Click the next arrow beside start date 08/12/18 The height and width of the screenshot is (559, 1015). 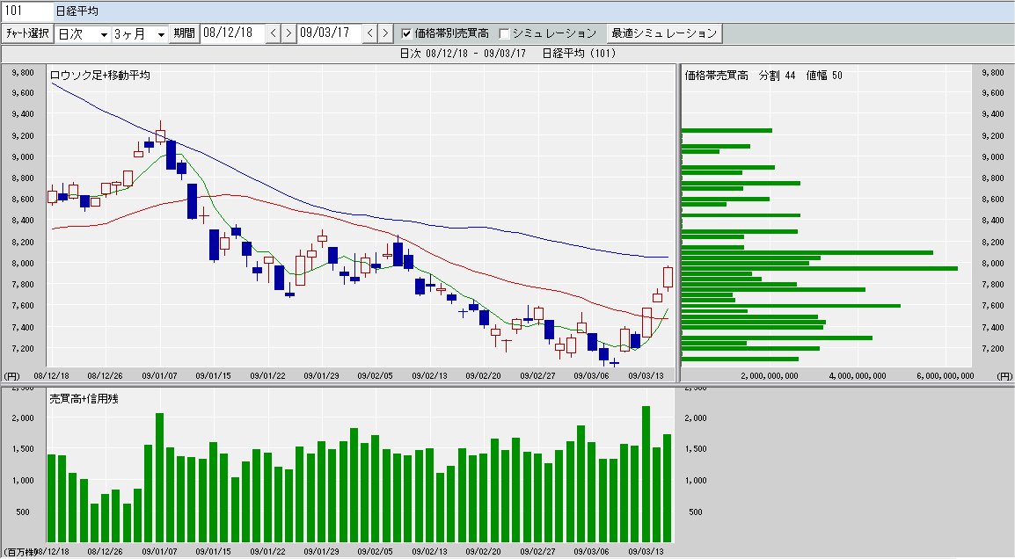pos(288,33)
